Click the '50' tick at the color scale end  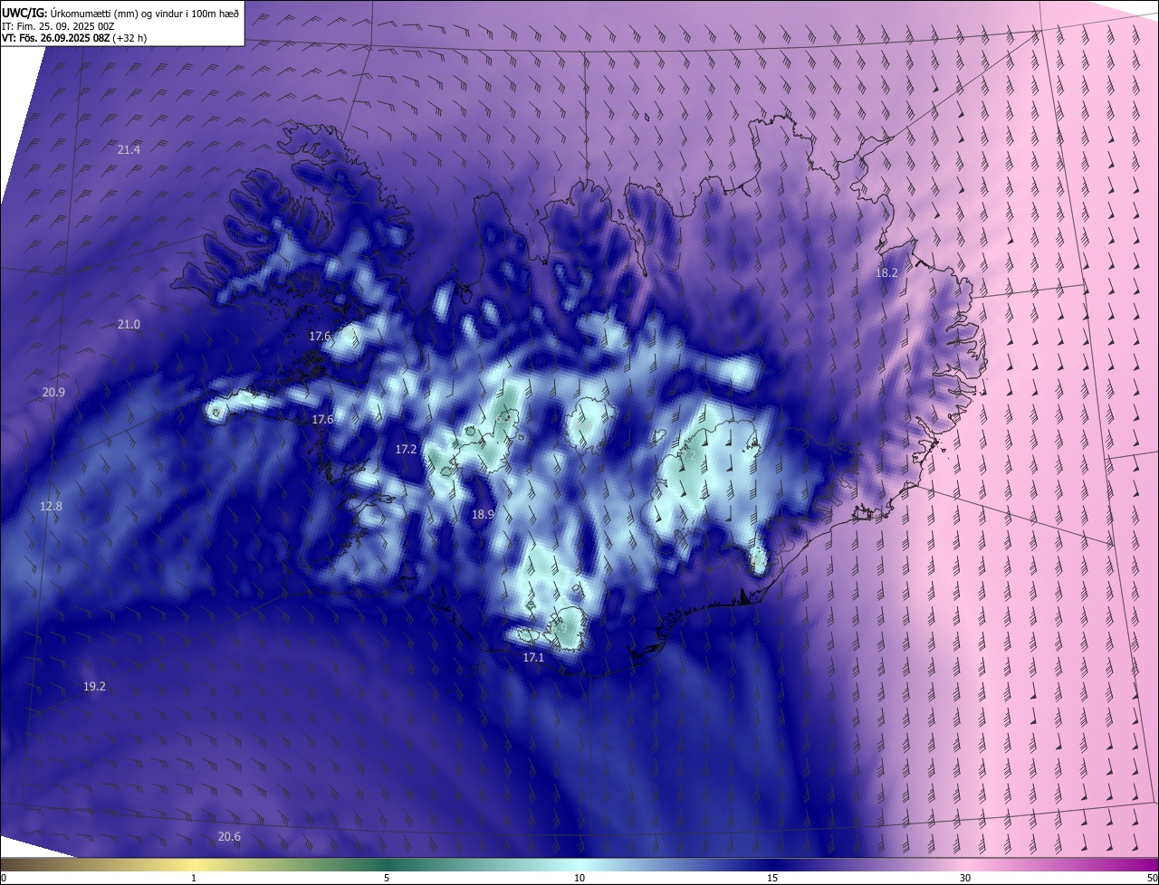[x=1152, y=878]
